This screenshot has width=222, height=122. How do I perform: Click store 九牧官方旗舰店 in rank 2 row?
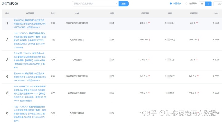pos(76,40)
